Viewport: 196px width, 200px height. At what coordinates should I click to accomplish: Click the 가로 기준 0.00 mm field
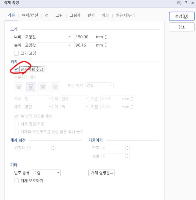pyautogui.click(x=115, y=99)
